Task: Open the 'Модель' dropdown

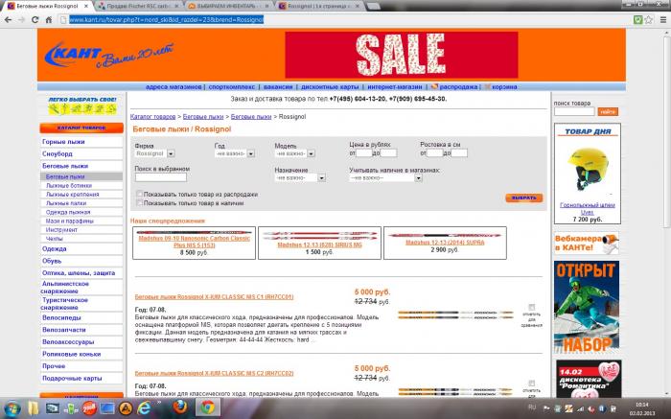Action: point(295,153)
